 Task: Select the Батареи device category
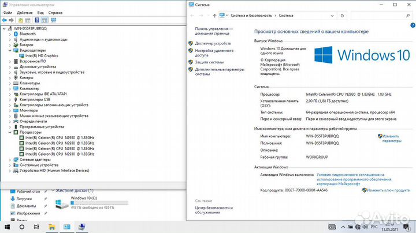click(x=26, y=45)
